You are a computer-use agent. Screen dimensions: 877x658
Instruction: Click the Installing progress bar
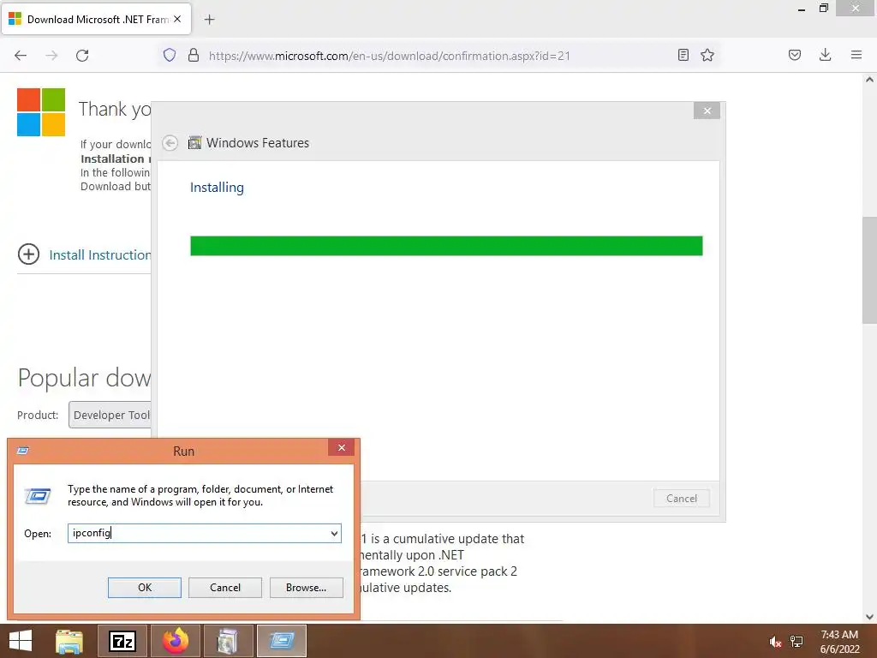[446, 246]
